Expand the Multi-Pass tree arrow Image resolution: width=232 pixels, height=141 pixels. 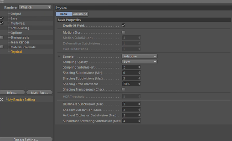(8, 23)
